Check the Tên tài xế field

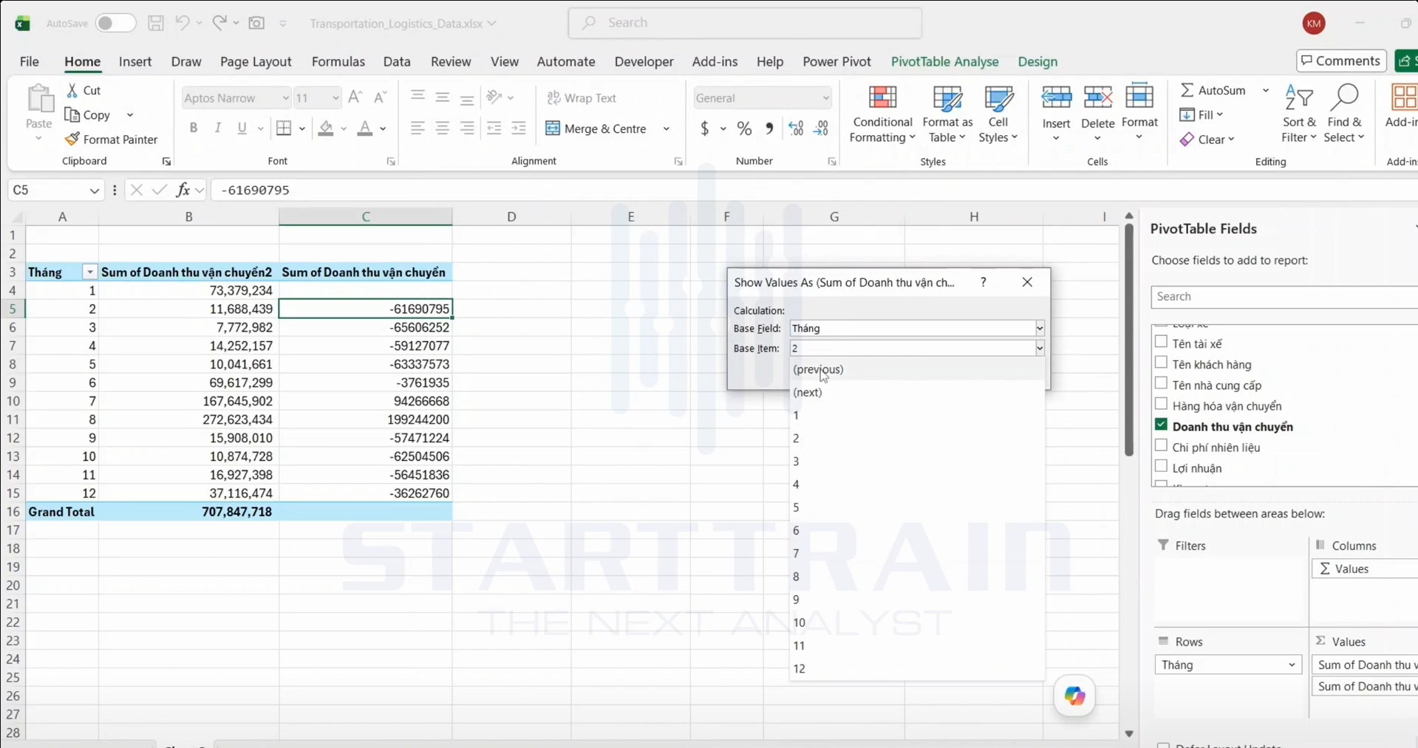1162,342
